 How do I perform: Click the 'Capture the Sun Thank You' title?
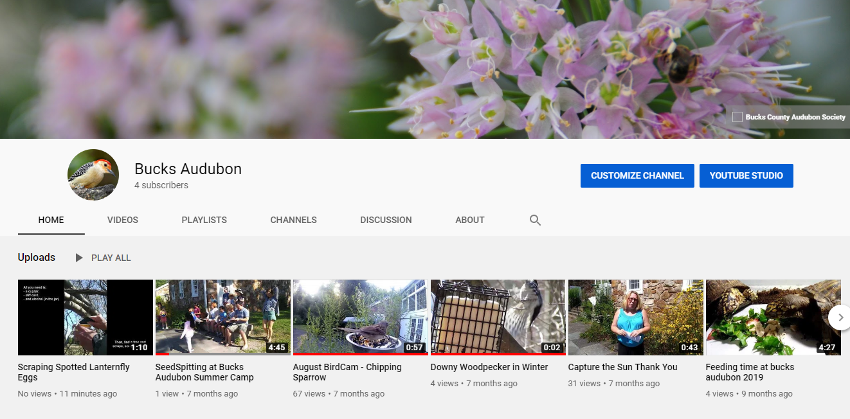click(x=623, y=367)
